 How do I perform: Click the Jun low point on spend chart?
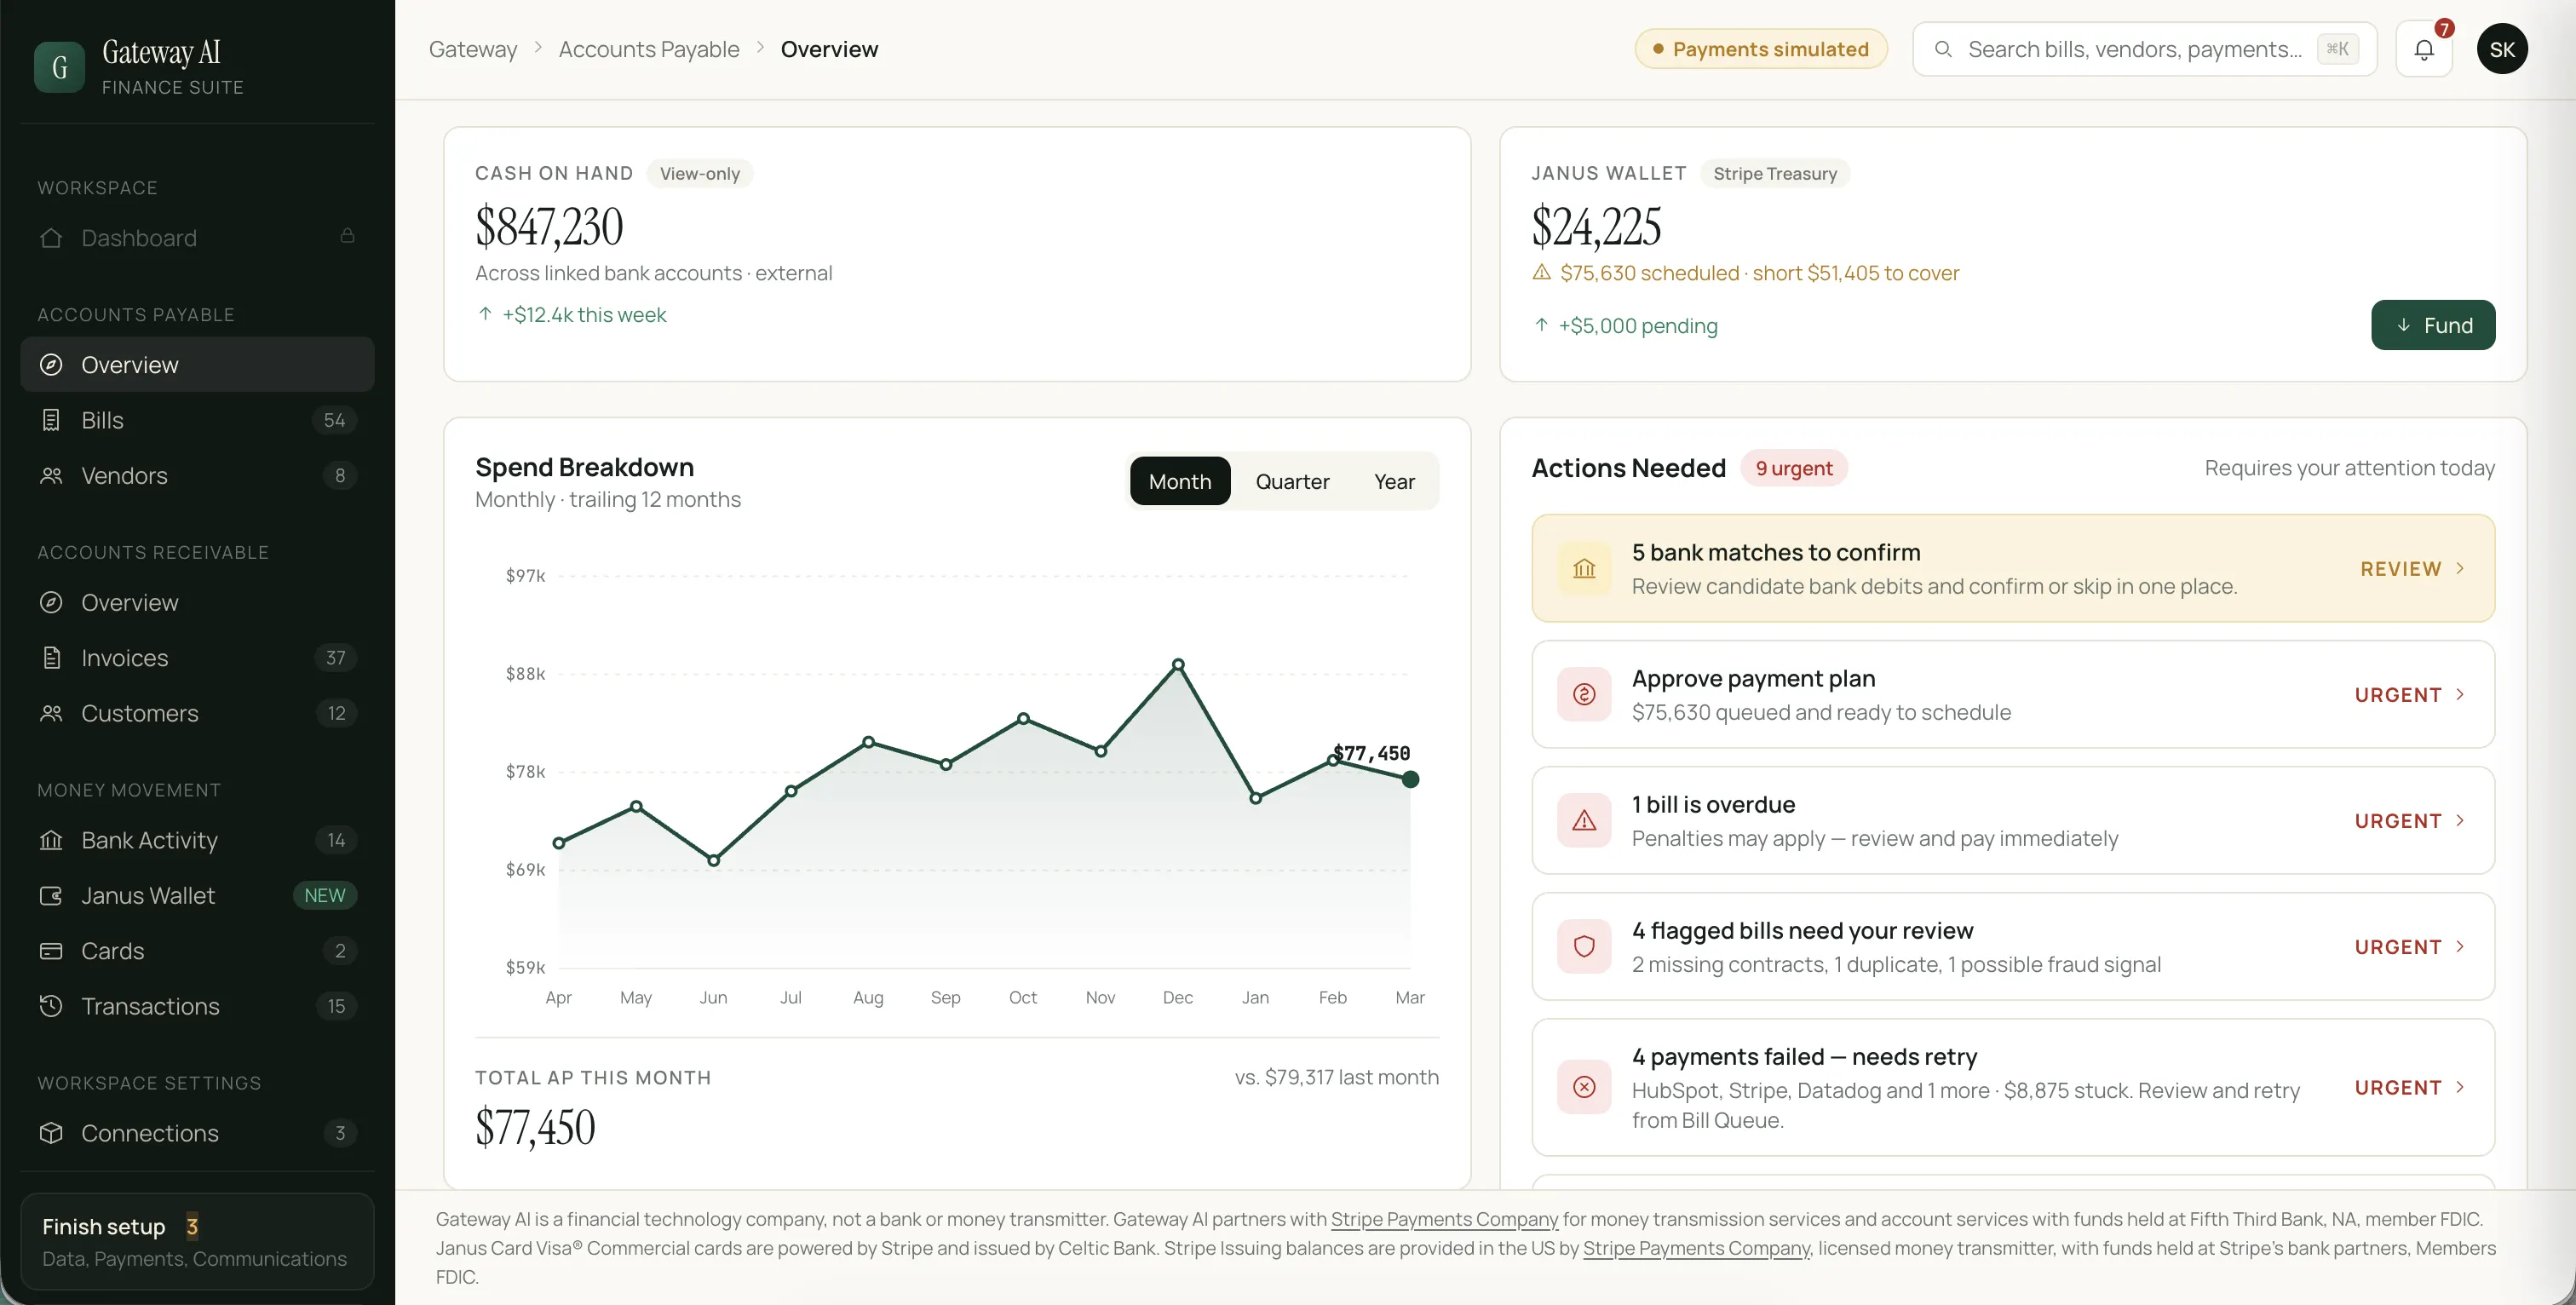pos(713,860)
